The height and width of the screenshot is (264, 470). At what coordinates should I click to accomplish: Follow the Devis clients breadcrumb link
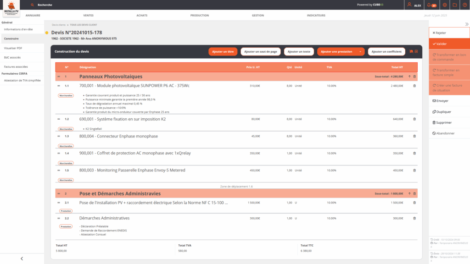tap(58, 25)
